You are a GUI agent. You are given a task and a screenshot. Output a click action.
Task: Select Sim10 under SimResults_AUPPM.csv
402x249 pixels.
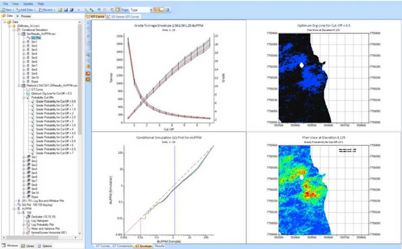tap(35, 77)
